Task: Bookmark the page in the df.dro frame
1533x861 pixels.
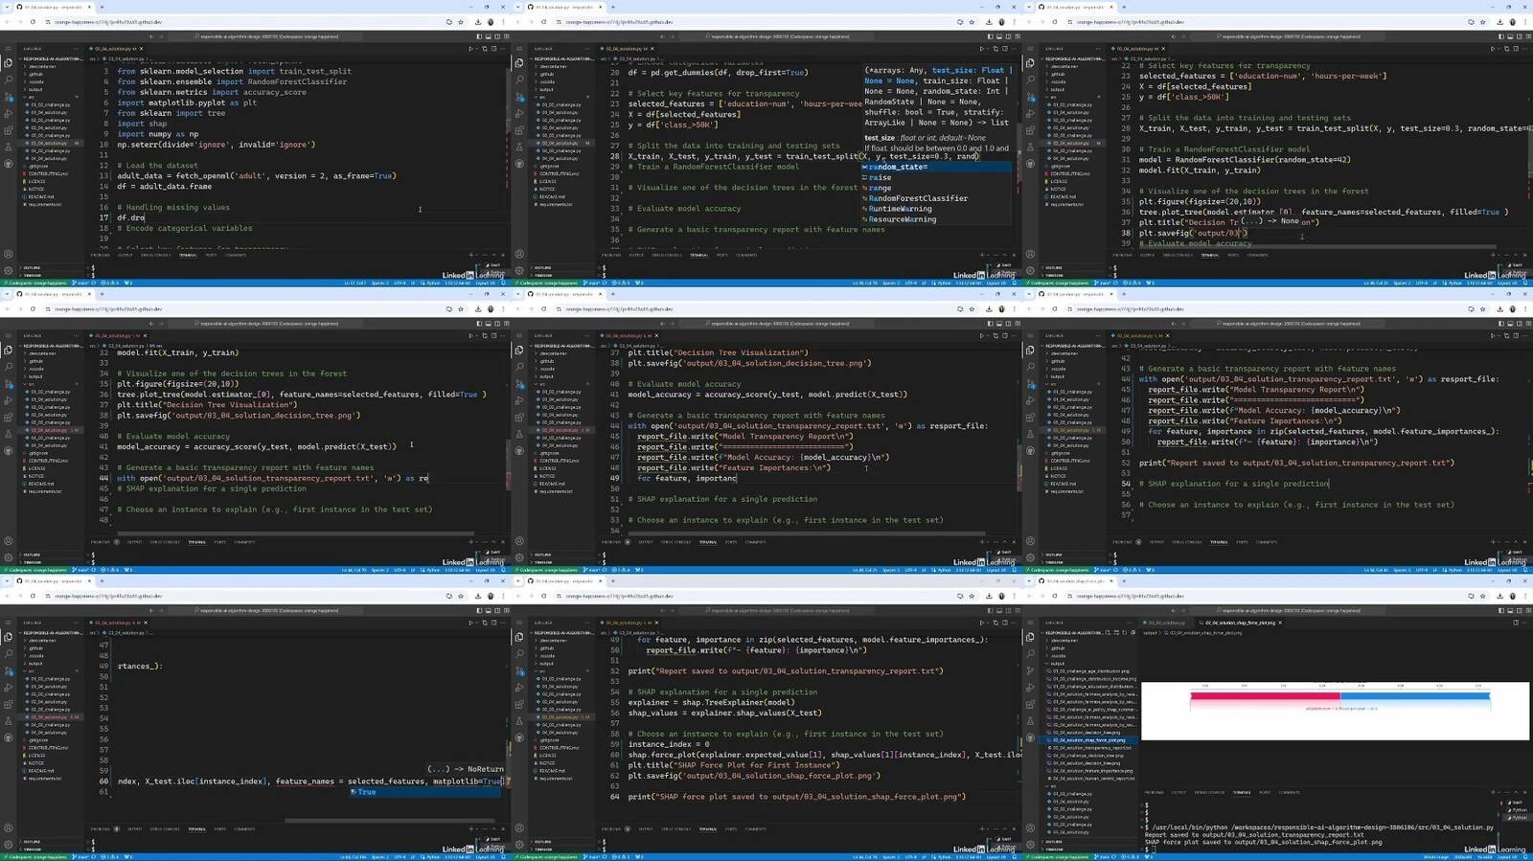Action: coord(461,22)
